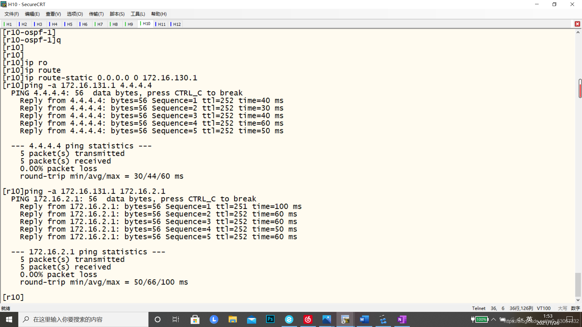Switch to the H12 session tab
The image size is (582, 327).
pos(177,24)
